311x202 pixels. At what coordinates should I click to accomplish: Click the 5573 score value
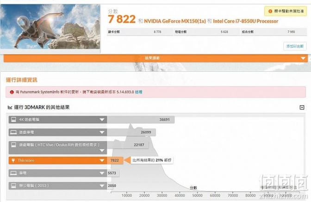(x=112, y=173)
